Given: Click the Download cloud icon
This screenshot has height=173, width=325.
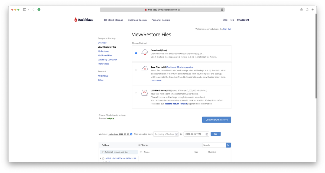Looking at the screenshot, I should click(144, 52).
